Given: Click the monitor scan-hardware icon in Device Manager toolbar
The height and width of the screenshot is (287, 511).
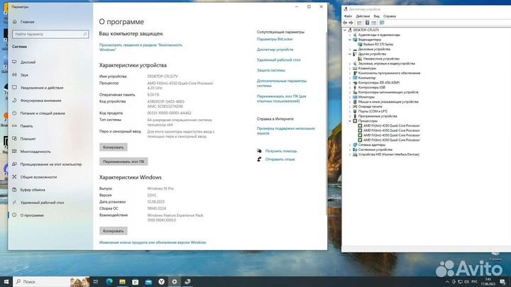Looking at the screenshot, I should tap(382, 23).
